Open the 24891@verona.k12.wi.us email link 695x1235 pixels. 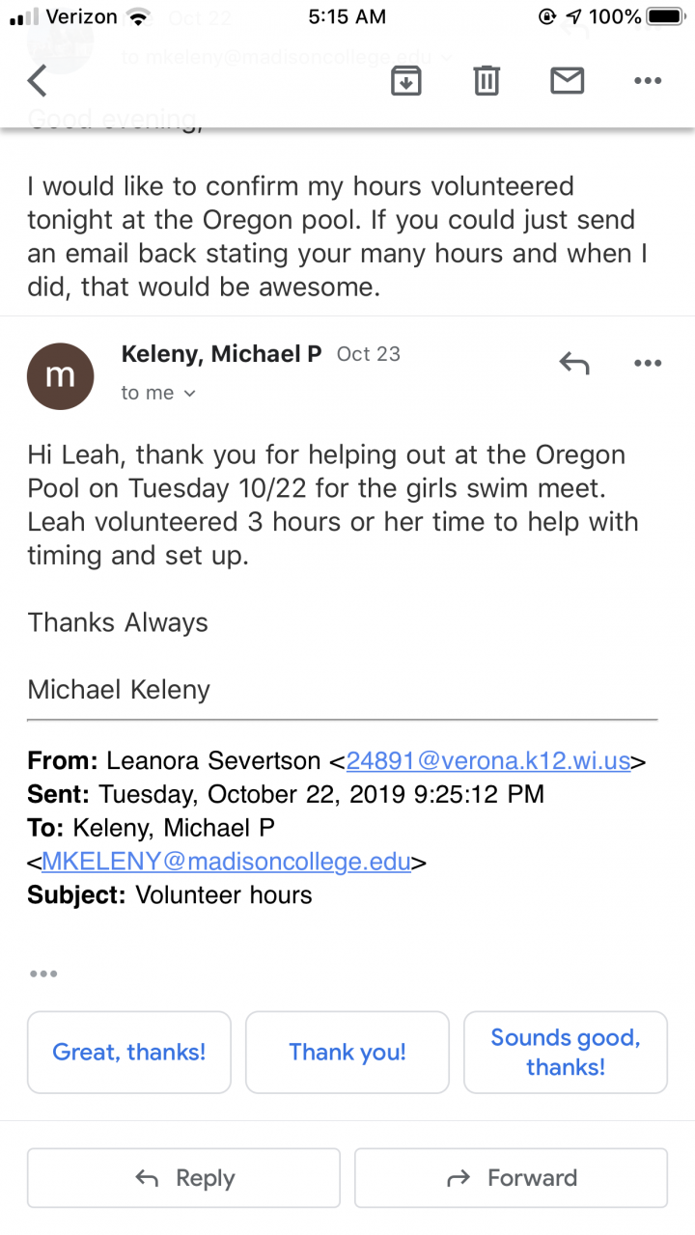[488, 760]
